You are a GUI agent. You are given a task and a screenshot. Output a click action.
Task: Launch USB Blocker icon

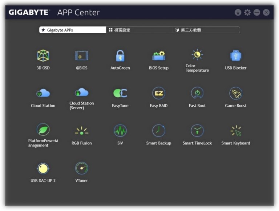coord(236,56)
